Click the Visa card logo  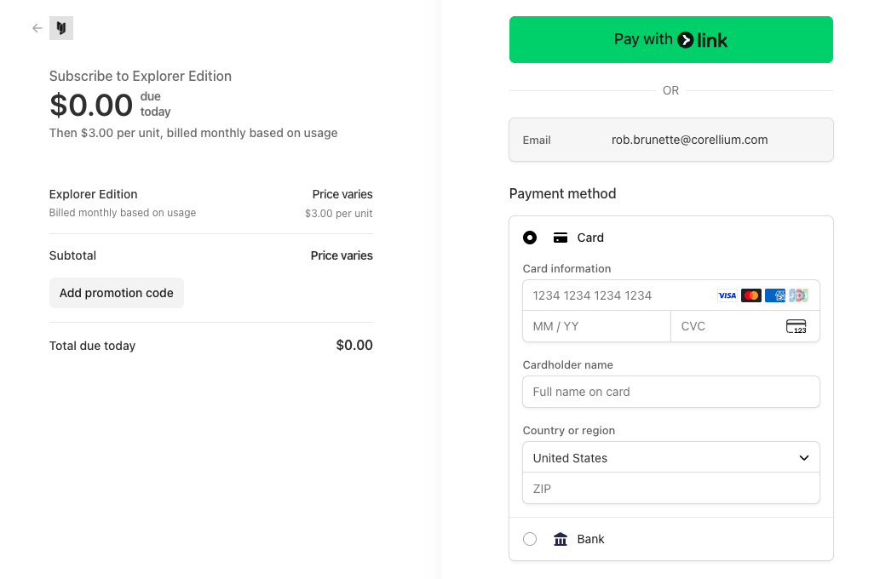[727, 295]
